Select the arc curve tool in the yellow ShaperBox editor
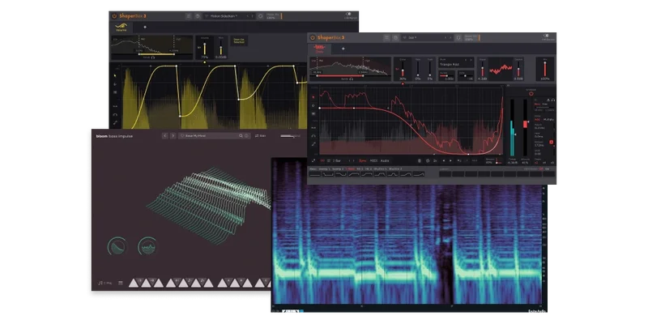The height and width of the screenshot is (324, 648). (115, 114)
